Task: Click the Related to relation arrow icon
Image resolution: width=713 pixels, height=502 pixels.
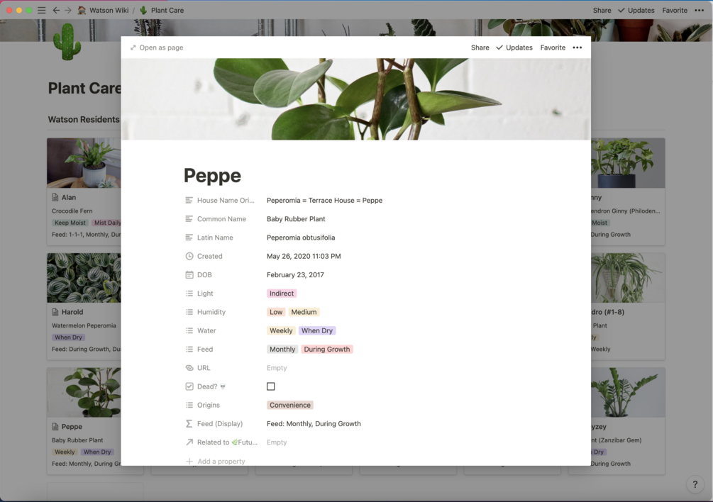Action: (x=189, y=442)
